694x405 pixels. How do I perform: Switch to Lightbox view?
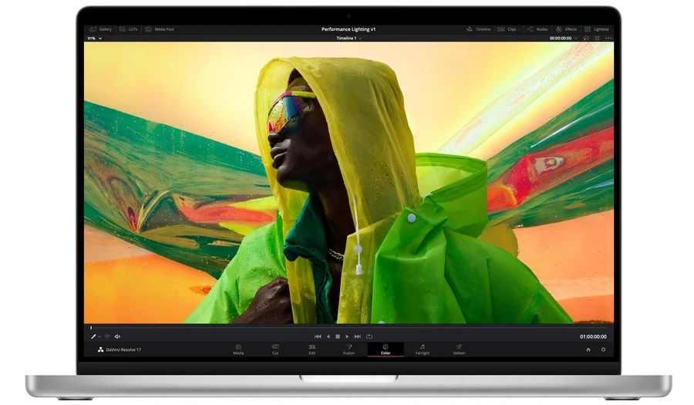point(597,29)
